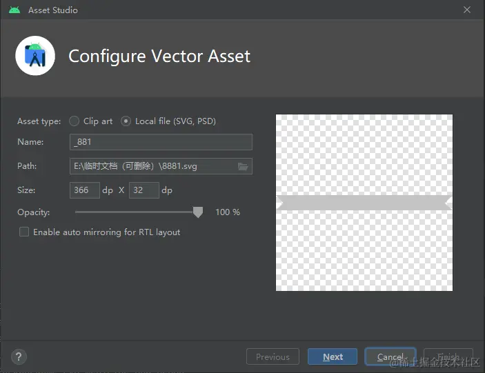Image resolution: width=485 pixels, height=373 pixels.
Task: Click the height size field showing 32
Action: (143, 190)
